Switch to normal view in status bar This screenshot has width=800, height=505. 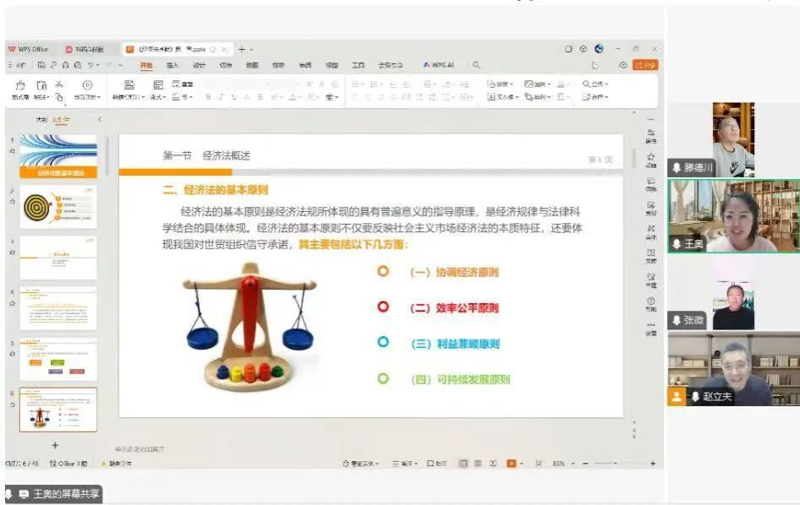463,464
